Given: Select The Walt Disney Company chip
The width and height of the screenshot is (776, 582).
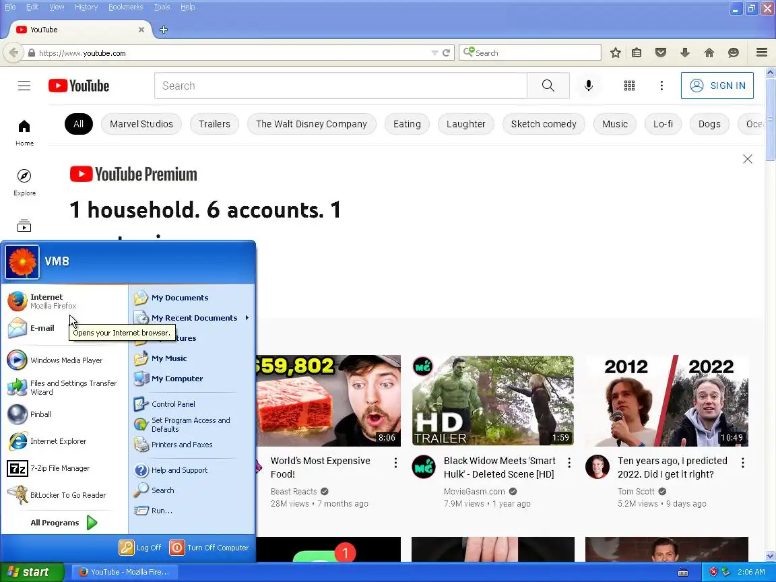Looking at the screenshot, I should point(311,124).
